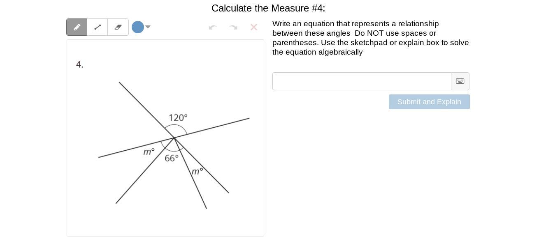Select the pencil drawing tool
The height and width of the screenshot is (248, 539).
(77, 27)
